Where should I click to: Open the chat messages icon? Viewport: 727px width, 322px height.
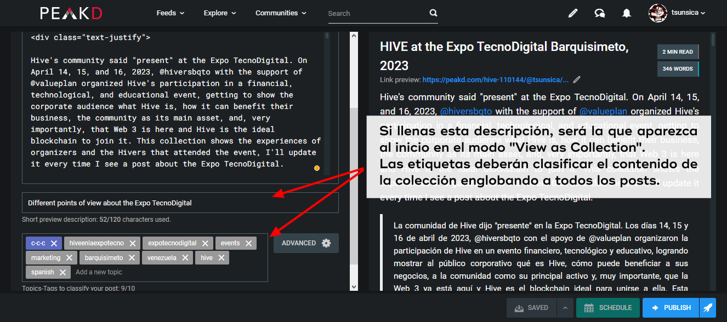(x=600, y=13)
